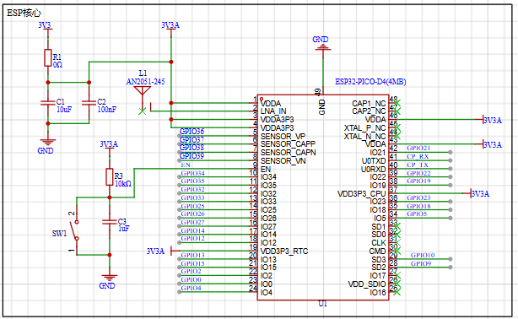Select the 3V3 power port above R1
Viewport: 518px width, 319px height.
(44, 25)
